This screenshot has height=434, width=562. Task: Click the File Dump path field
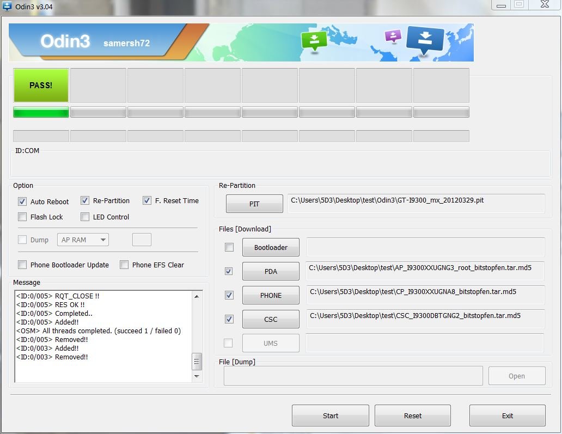[353, 376]
